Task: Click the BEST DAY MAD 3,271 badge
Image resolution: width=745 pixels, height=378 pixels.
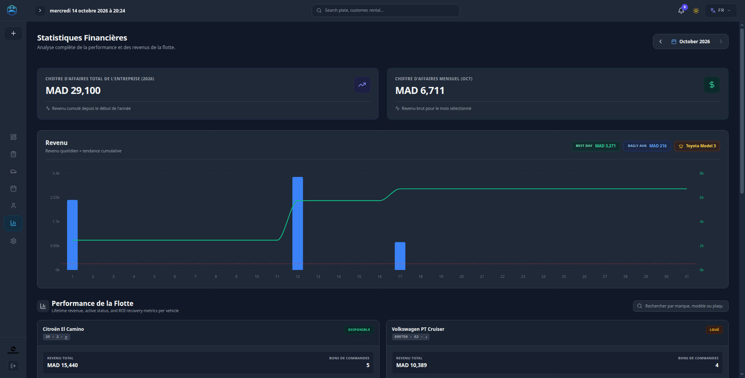Action: 596,146
